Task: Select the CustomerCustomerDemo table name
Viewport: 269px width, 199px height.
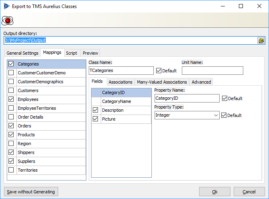Action: click(x=42, y=73)
